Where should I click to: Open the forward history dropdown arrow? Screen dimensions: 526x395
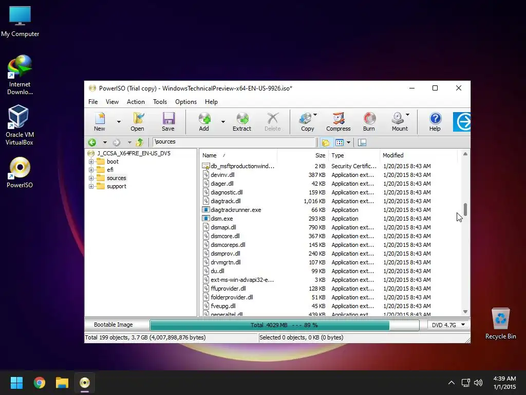(x=129, y=142)
